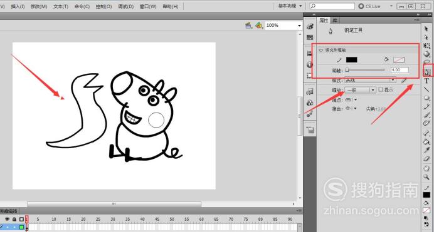Choose the Eraser tool
The image size is (434, 232).
pos(426,159)
